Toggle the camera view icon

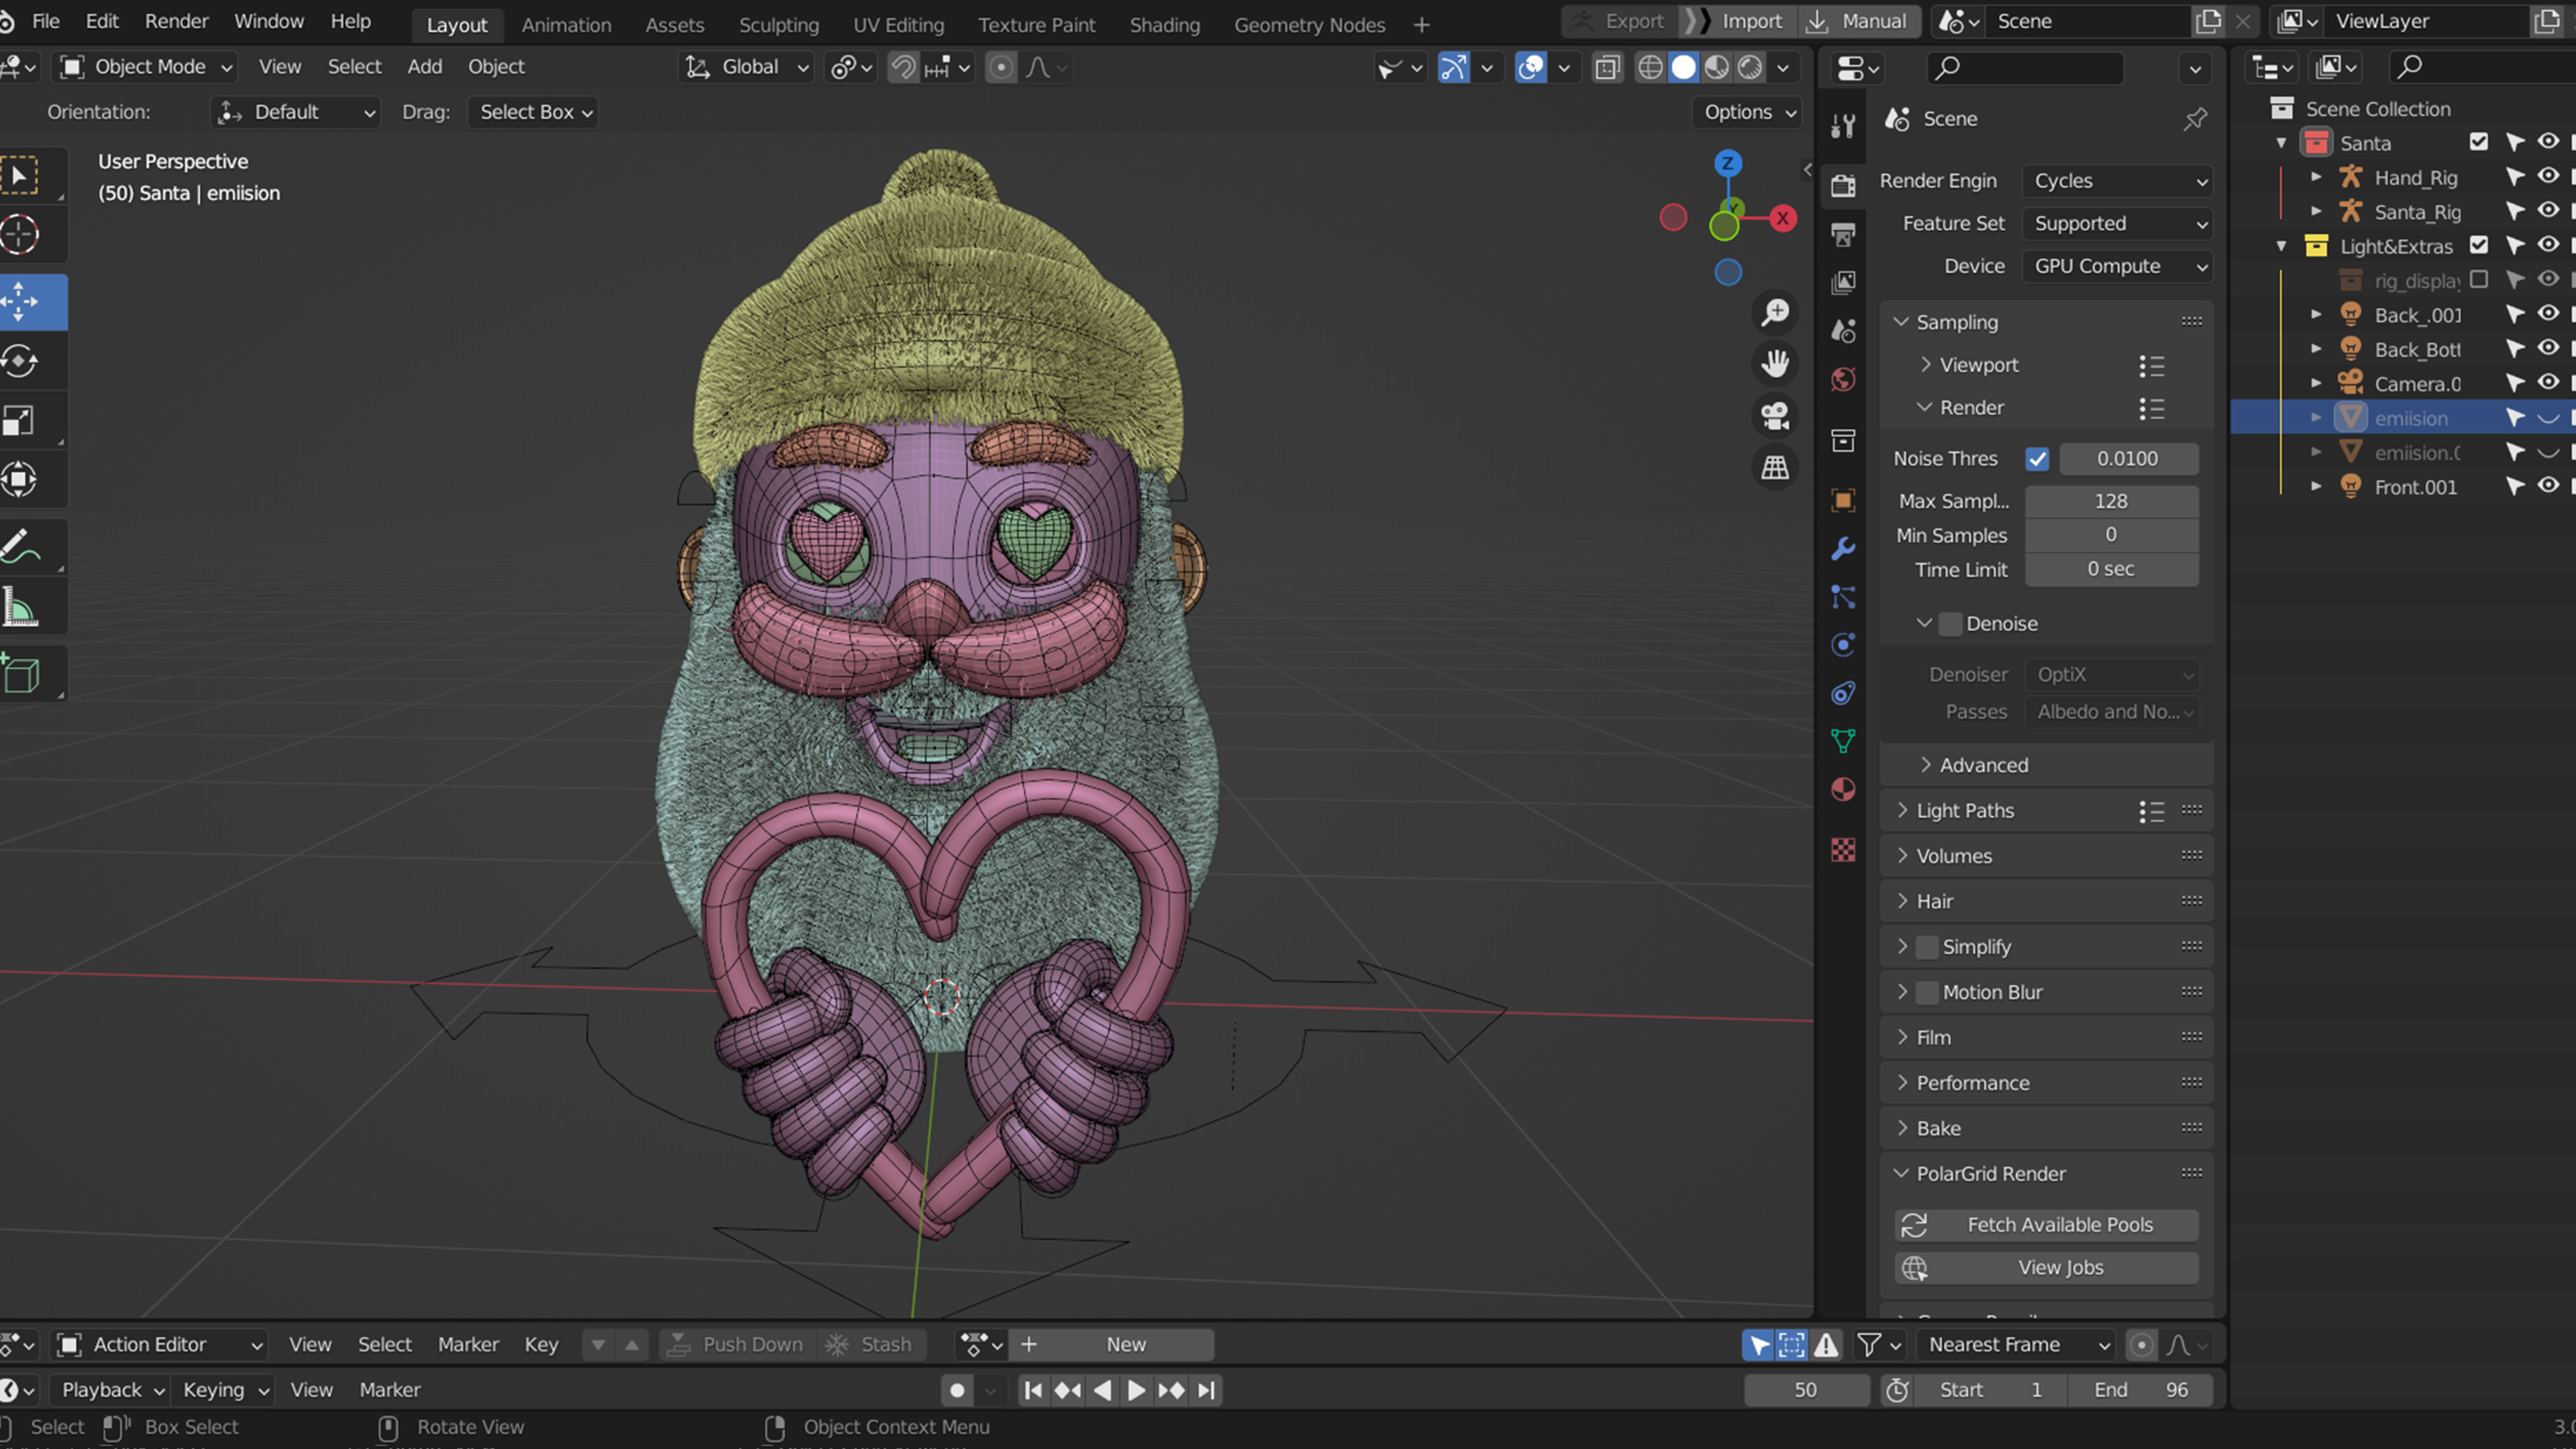(x=1775, y=416)
